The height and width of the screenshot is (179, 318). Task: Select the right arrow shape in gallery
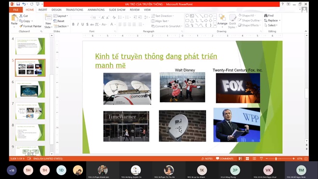(x=206, y=21)
